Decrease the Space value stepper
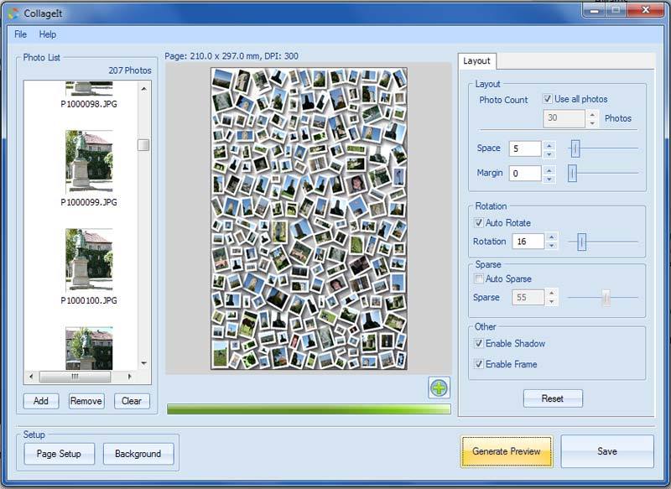Image resolution: width=671 pixels, height=489 pixels. point(549,153)
